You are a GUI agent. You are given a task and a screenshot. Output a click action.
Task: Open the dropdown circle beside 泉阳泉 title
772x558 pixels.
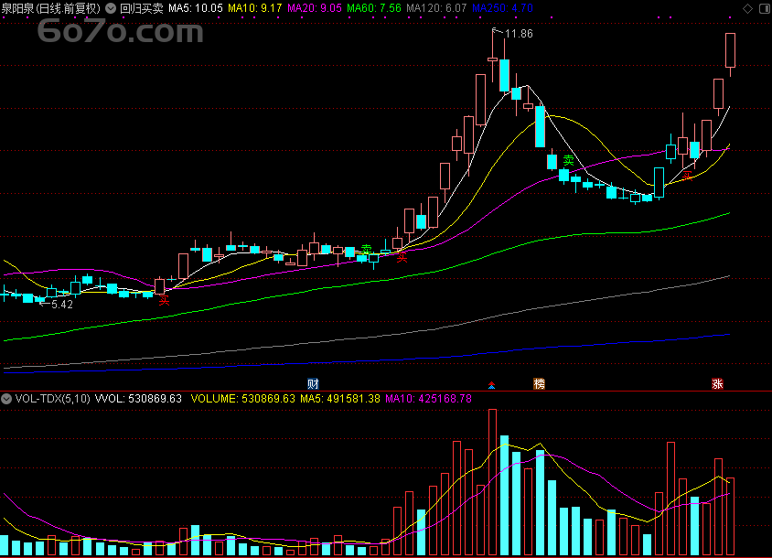pyautogui.click(x=111, y=8)
